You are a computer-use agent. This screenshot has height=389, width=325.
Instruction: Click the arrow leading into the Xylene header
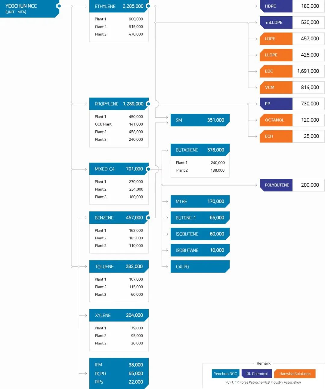point(85,315)
